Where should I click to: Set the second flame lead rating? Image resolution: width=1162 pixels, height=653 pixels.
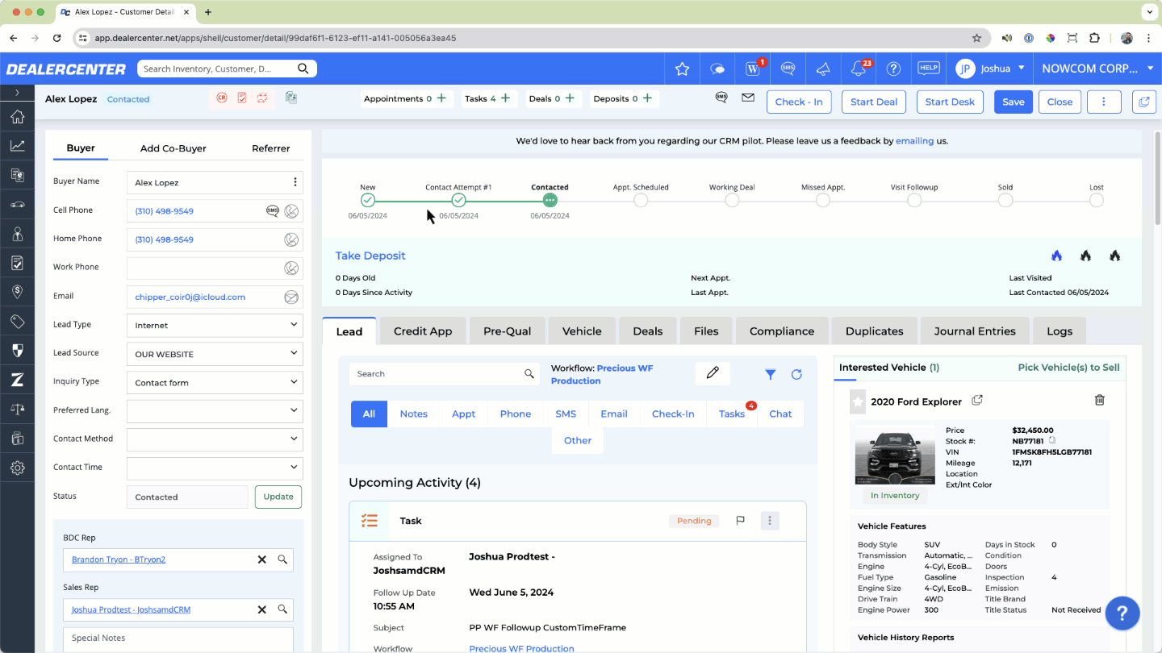tap(1086, 256)
